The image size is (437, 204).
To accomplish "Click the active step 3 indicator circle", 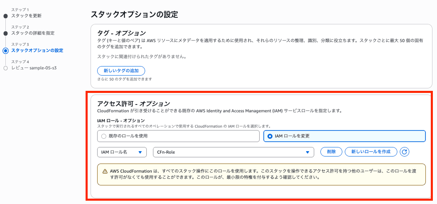I will point(5,51).
